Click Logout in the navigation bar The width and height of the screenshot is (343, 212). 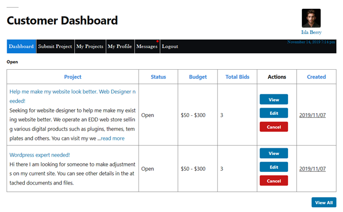click(170, 46)
